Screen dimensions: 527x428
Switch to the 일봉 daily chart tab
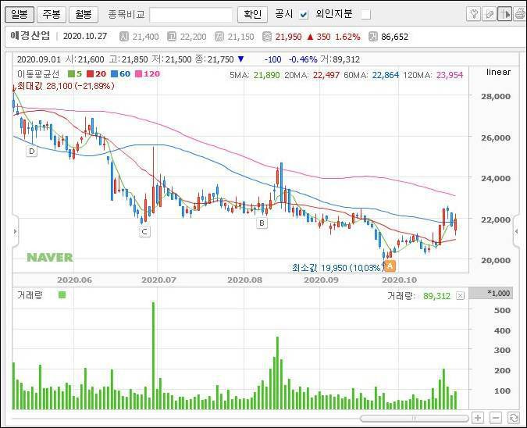point(20,15)
